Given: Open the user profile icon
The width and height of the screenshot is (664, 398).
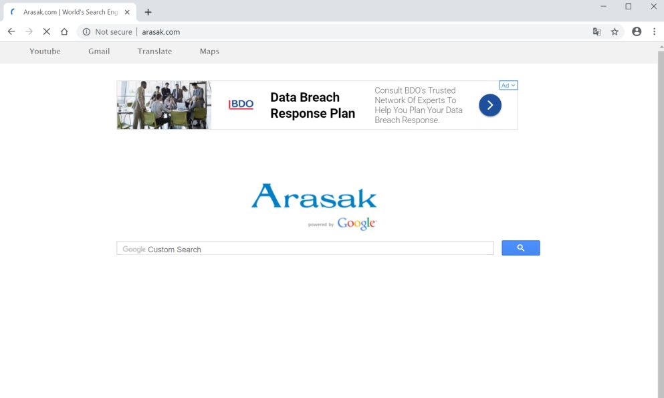Looking at the screenshot, I should click(x=637, y=31).
